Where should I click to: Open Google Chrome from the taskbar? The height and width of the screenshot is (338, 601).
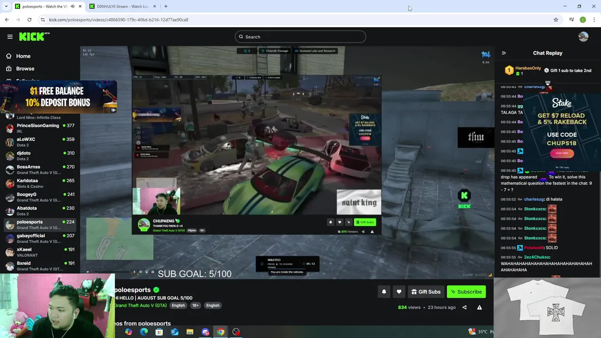click(x=220, y=332)
